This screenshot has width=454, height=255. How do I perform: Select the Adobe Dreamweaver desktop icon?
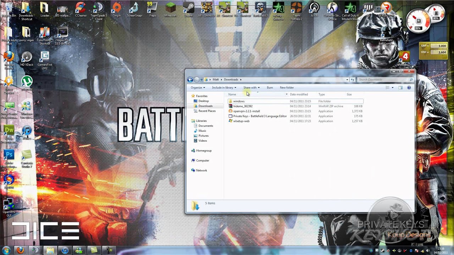tap(9, 135)
